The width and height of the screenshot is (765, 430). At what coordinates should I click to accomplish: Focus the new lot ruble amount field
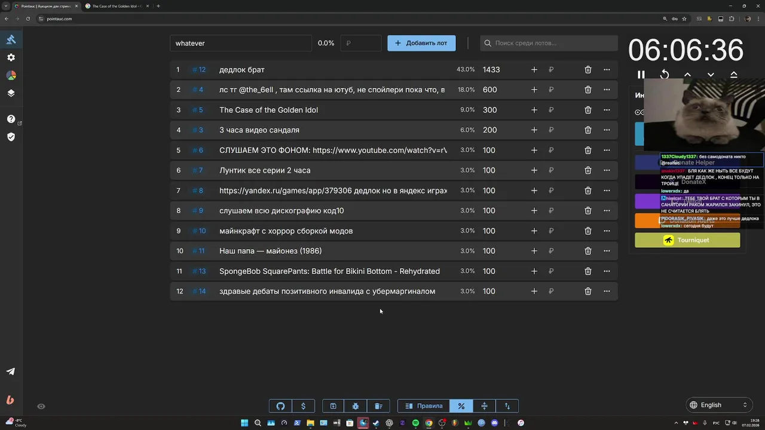(361, 43)
